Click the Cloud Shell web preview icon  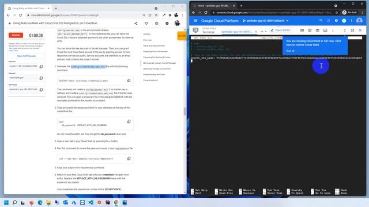click(318, 30)
